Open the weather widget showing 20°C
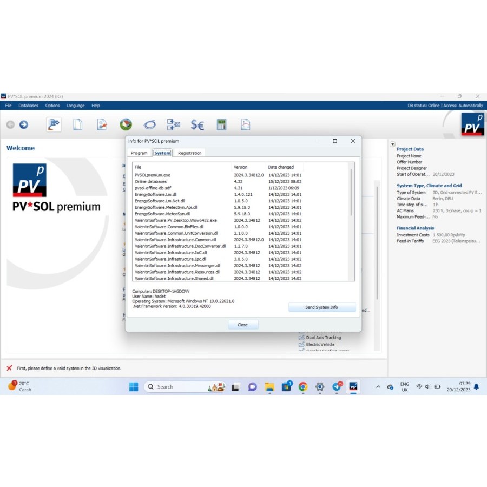487x487 pixels. click(x=20, y=387)
